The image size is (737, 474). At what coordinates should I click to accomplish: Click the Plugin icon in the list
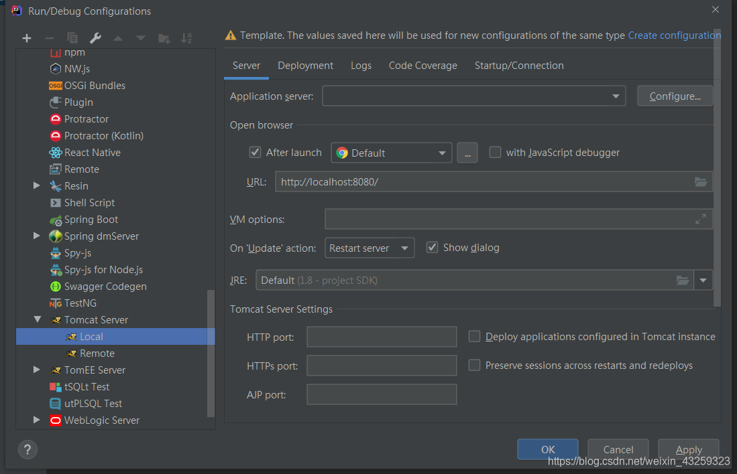coord(56,102)
